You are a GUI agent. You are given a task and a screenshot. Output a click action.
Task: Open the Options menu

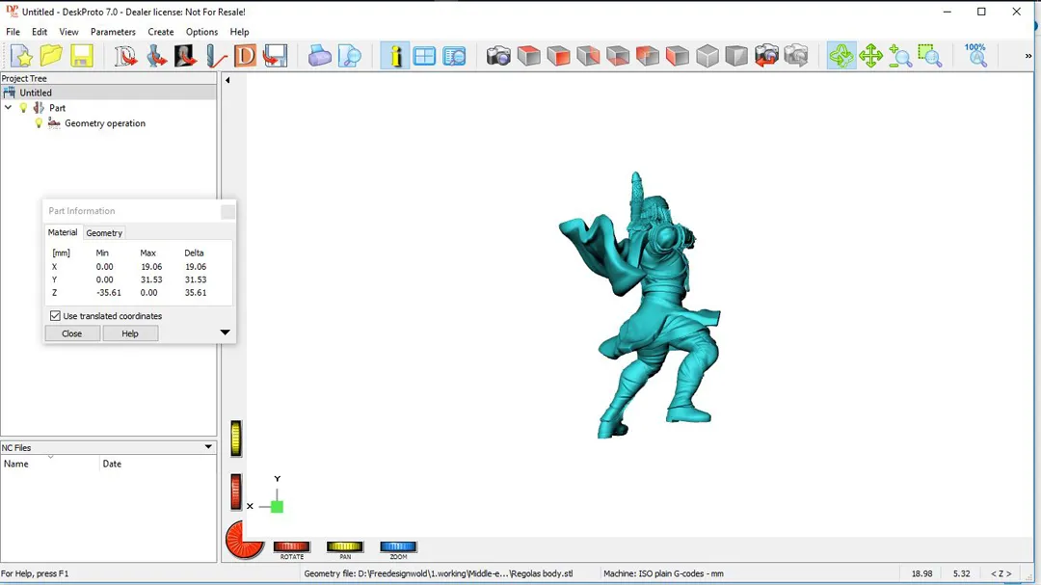tap(201, 32)
